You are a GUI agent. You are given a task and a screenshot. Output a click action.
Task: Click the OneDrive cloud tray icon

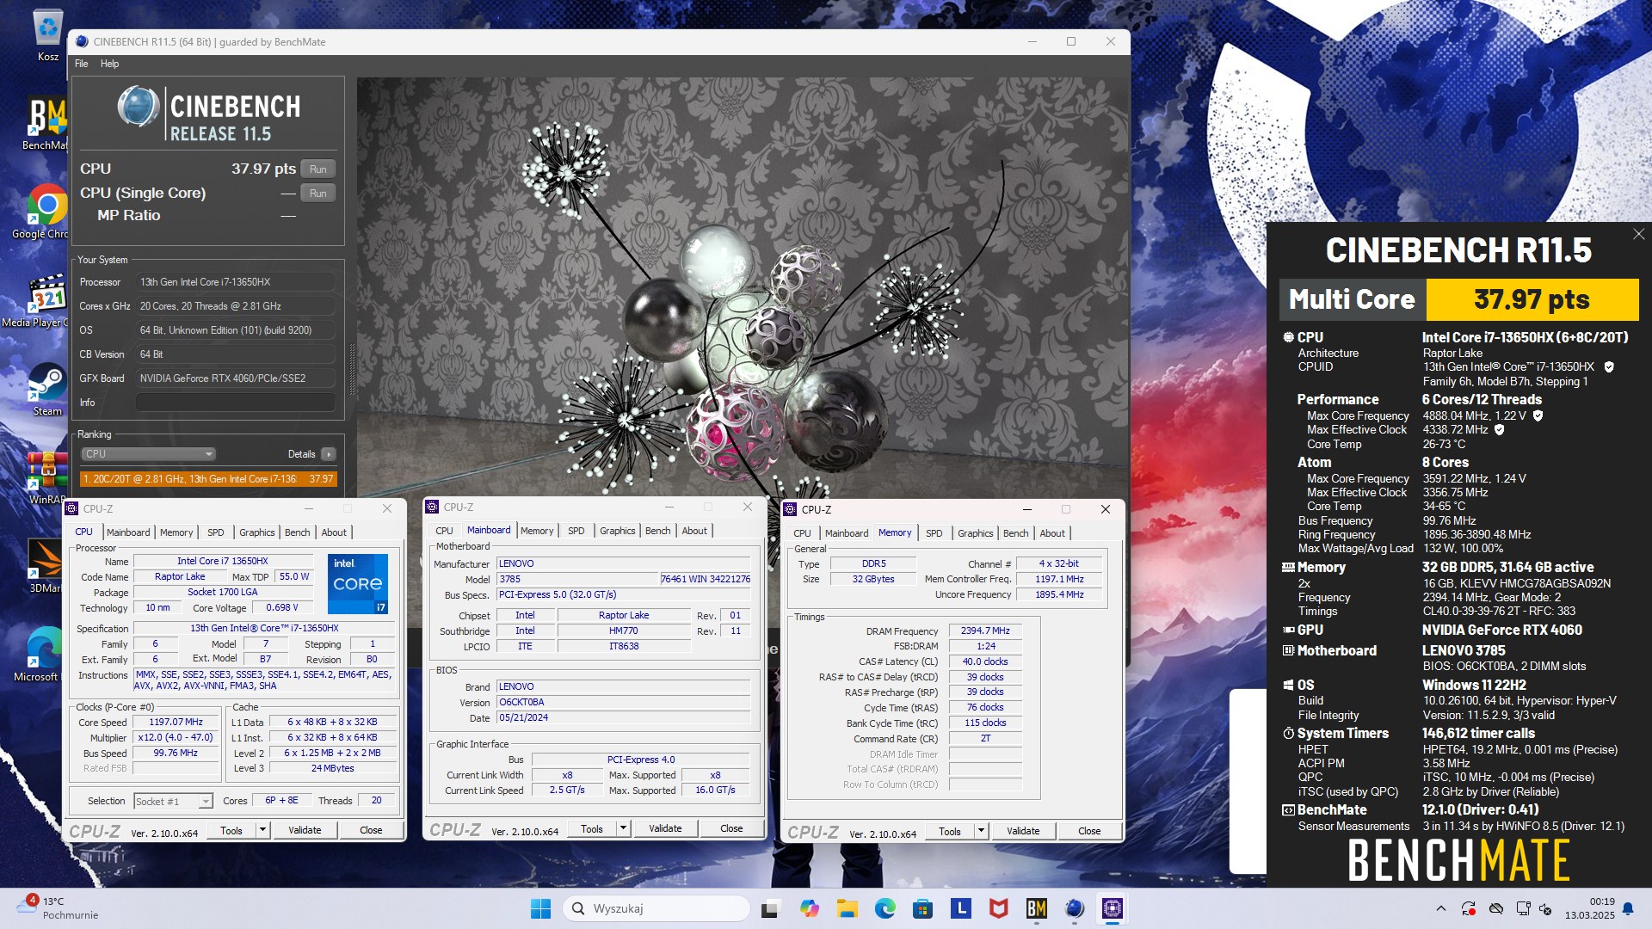pos(1495,908)
